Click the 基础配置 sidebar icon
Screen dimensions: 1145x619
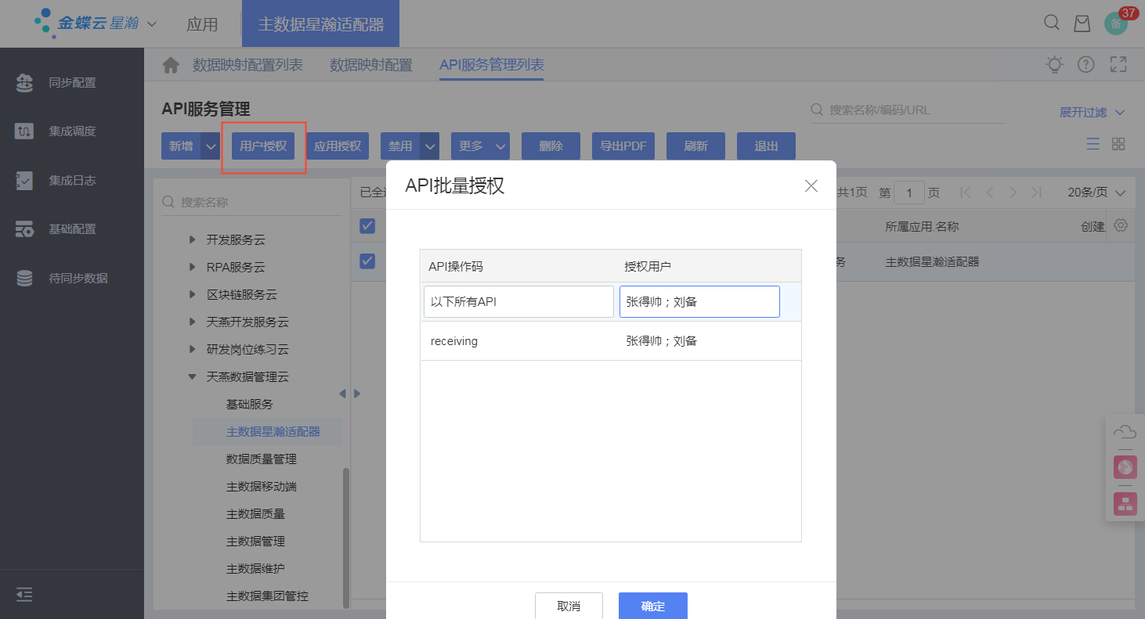(x=25, y=229)
